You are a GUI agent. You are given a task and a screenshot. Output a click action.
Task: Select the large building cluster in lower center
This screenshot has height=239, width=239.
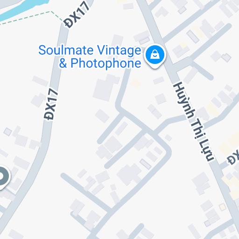pos(129,174)
